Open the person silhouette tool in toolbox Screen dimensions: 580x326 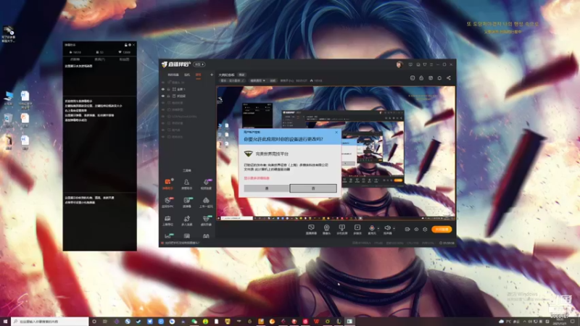[186, 184]
